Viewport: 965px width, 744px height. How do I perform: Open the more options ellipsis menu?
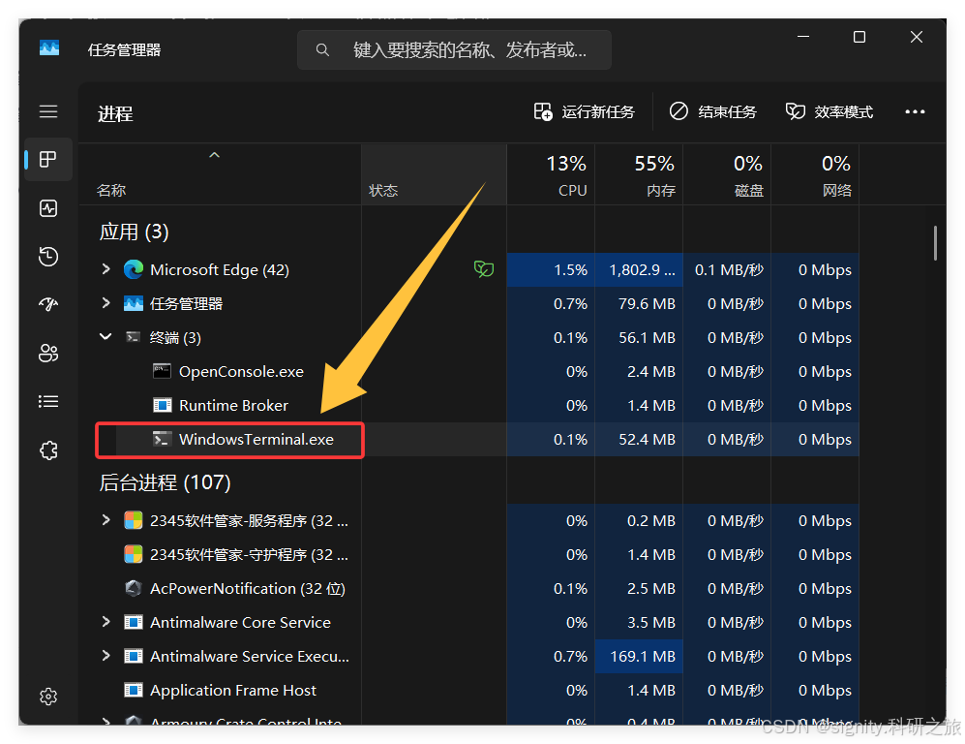tap(915, 111)
